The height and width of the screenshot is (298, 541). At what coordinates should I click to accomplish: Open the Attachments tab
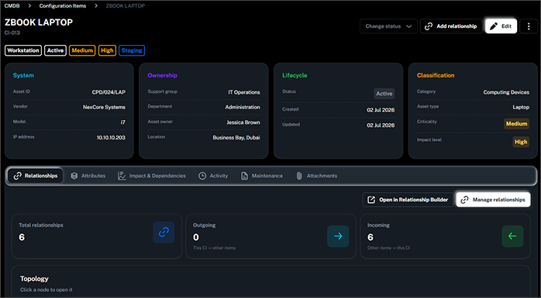[317, 176]
